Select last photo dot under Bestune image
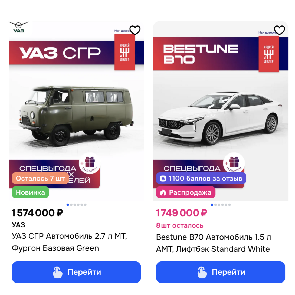This screenshot has width=295, height=295. pyautogui.click(x=230, y=205)
